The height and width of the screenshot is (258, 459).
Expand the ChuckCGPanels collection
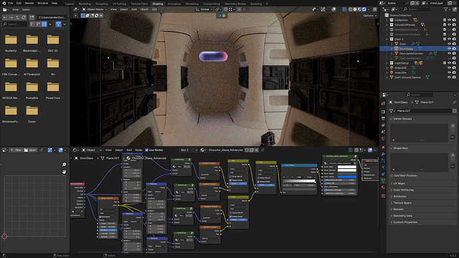[387, 25]
